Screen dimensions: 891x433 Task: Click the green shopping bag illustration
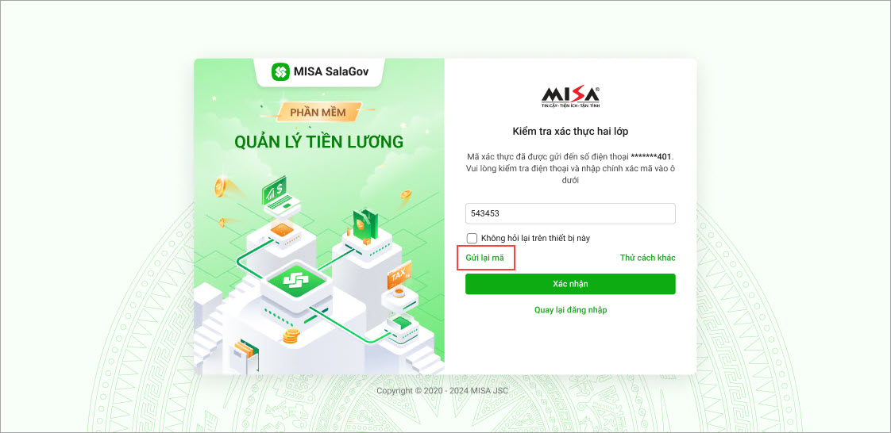pos(365,223)
